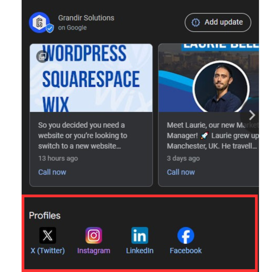Viewport: 272px width, 272px height.
Task: Open the WordPress Squarespace Wix post image
Action: click(91, 78)
